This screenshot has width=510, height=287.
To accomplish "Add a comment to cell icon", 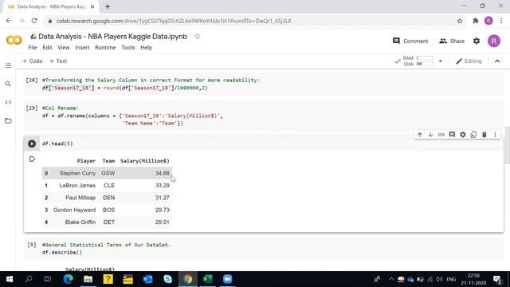I will pyautogui.click(x=452, y=135).
